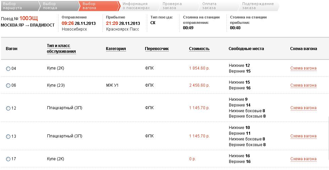Click the Категория column header
Viewport: 329px width, 170px height.
[x=116, y=49]
